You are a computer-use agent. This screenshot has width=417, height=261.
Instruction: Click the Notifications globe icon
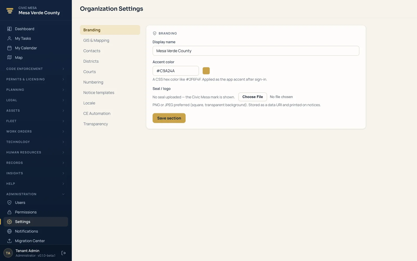pos(9,231)
